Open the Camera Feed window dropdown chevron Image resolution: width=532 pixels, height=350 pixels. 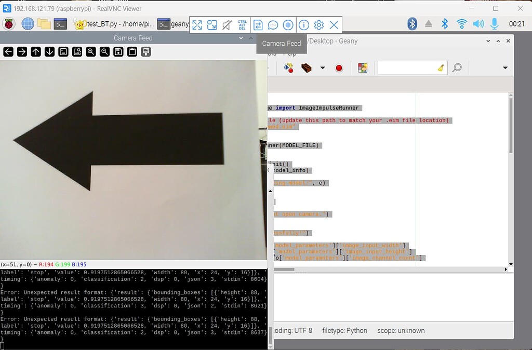[240, 37]
